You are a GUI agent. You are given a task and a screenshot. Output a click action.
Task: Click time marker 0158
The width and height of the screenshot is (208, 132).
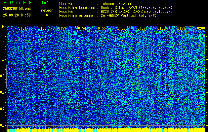pos(161,28)
